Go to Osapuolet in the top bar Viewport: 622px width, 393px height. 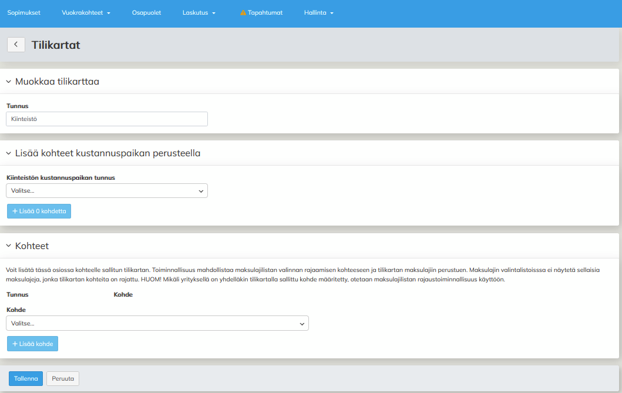pos(146,12)
